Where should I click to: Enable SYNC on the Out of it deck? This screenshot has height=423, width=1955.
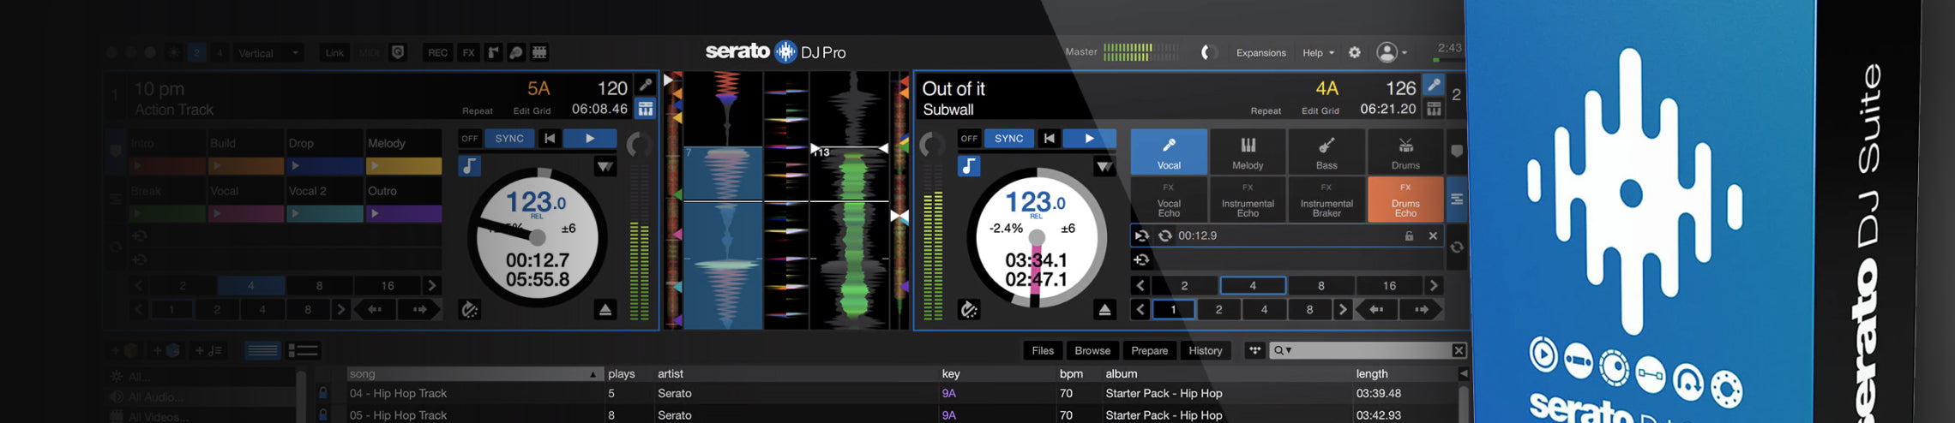(1008, 138)
